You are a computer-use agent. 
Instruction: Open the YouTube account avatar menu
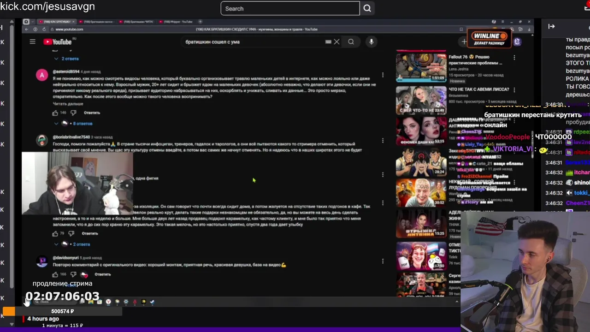[517, 41]
